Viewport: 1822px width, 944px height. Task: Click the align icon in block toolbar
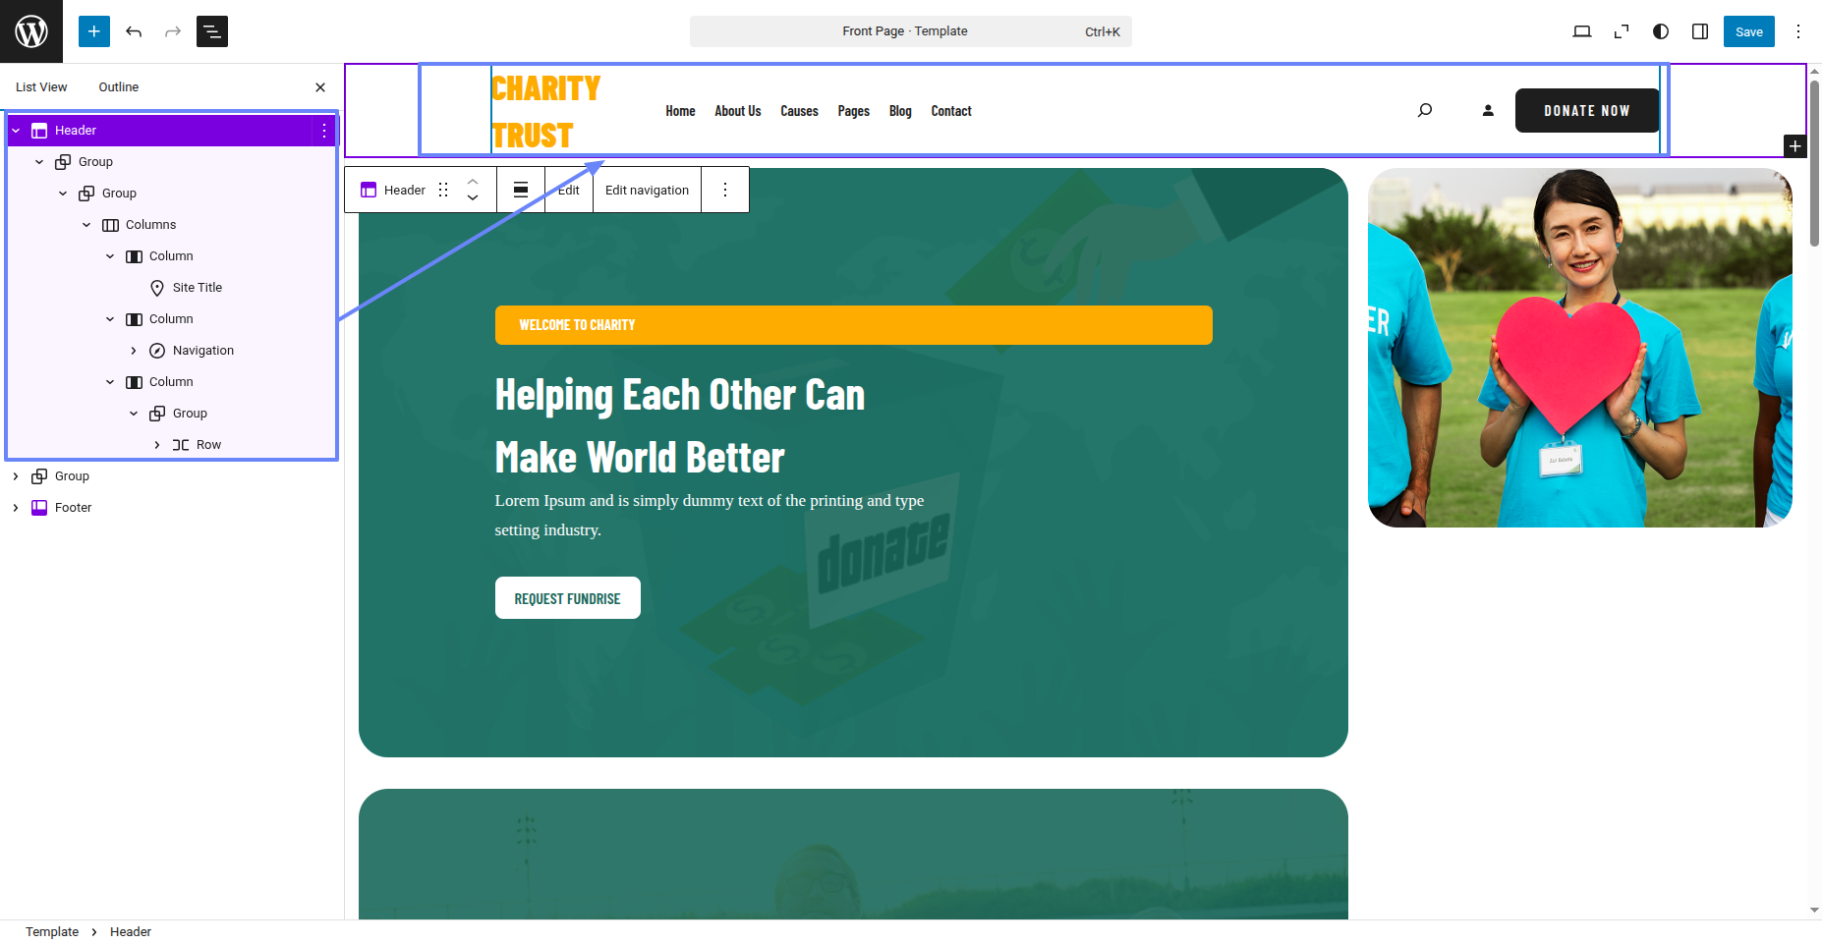tap(521, 190)
